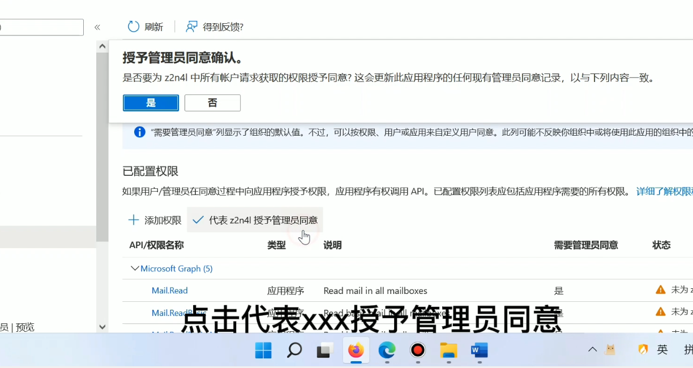Click the cat icon in the system tray
The height and width of the screenshot is (368, 693).
pos(610,350)
